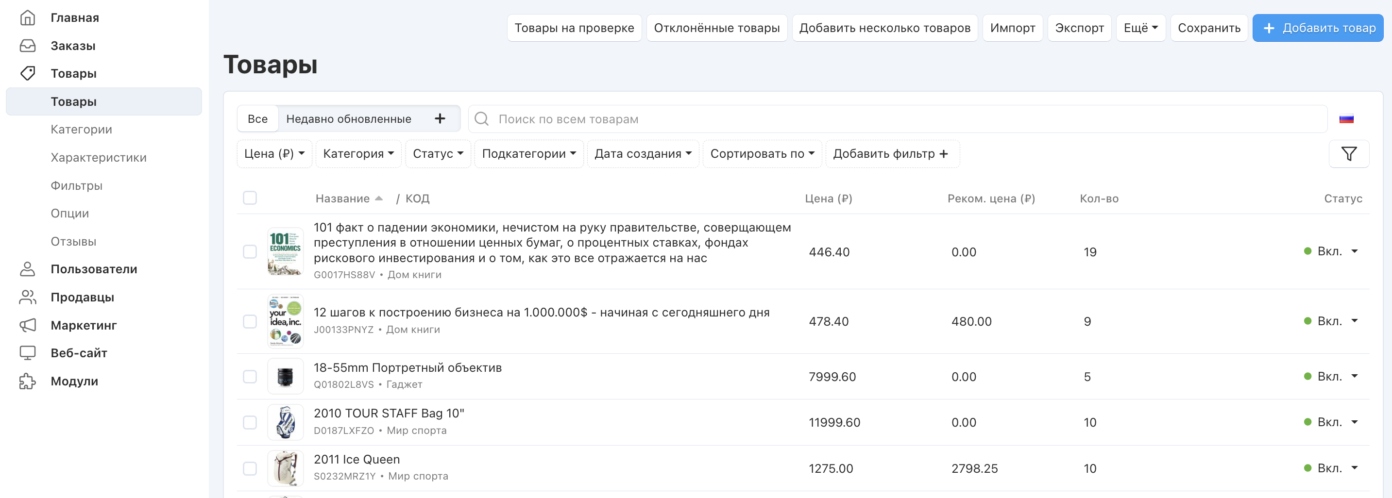
Task: Click the Добавить товар button
Action: [x=1317, y=28]
